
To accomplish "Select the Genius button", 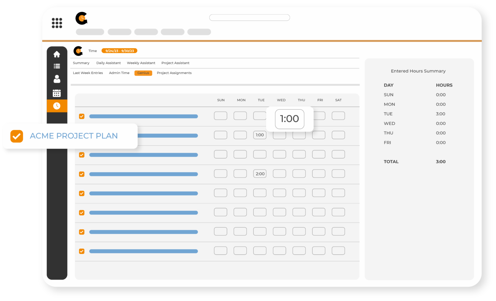I will (143, 73).
